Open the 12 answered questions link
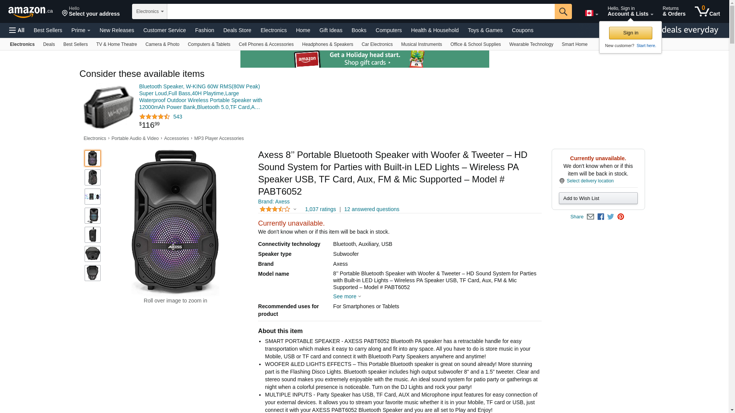735x413 pixels. tap(372, 209)
